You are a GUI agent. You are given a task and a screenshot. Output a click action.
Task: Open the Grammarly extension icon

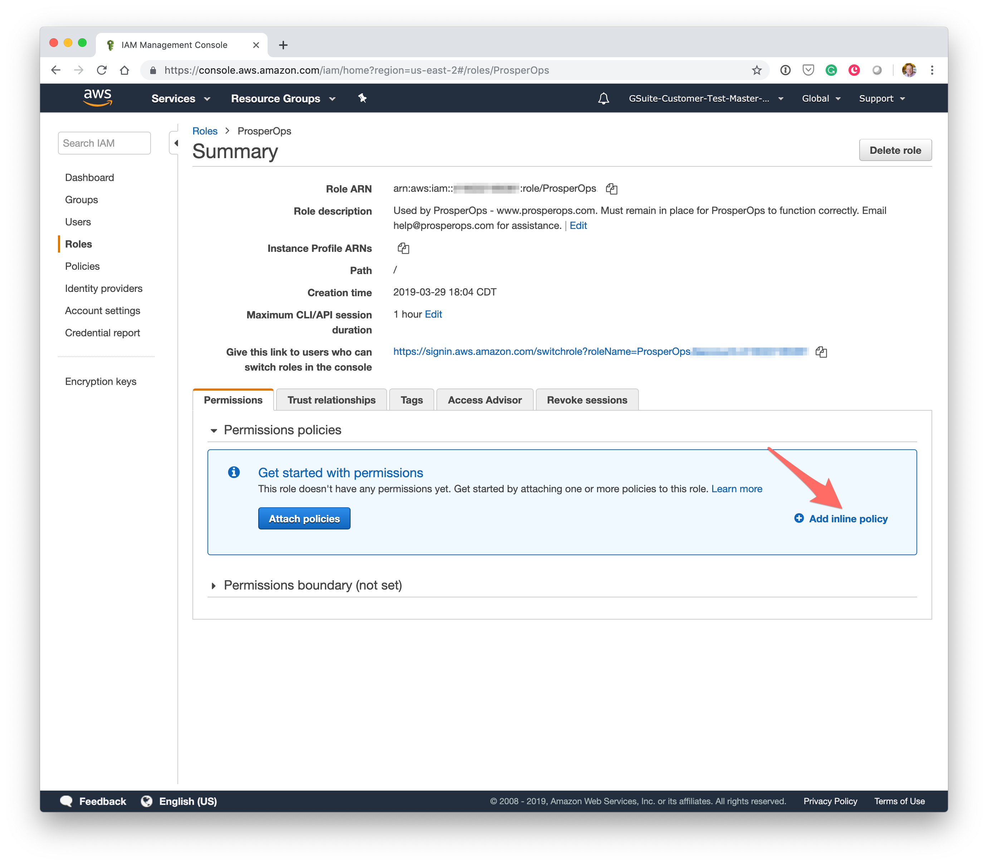coord(831,70)
